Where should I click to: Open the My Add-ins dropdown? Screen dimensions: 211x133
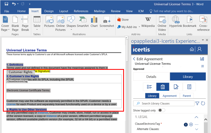coord(129,27)
